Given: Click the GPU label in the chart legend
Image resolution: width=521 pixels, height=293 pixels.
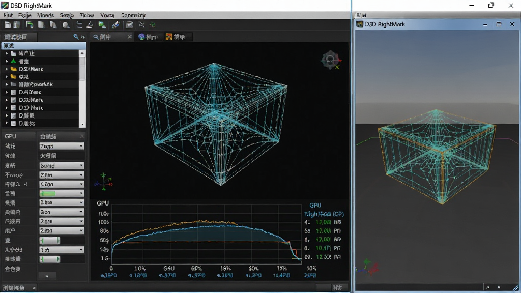Looking at the screenshot, I should tap(315, 206).
